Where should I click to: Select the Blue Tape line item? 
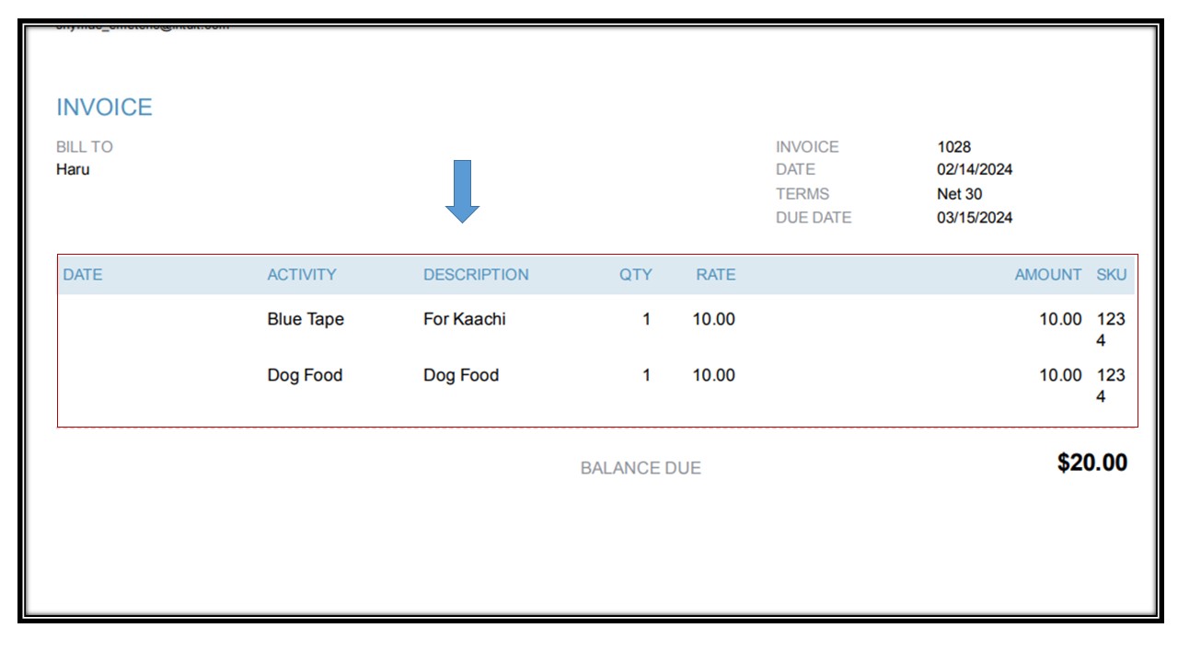point(306,319)
